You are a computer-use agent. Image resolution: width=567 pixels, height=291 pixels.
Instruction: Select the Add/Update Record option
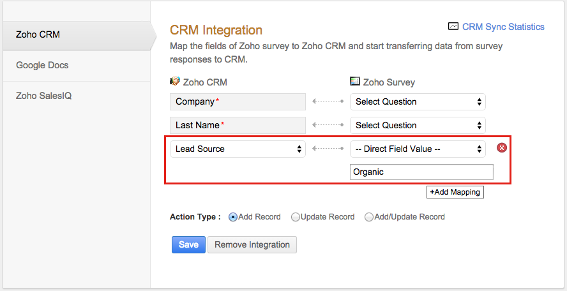369,217
